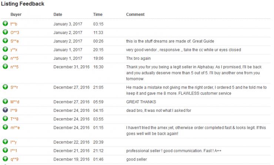Click the green icon beside buyer q**9
Image resolution: width=274 pixels, height=165 pixels.
point(5,159)
